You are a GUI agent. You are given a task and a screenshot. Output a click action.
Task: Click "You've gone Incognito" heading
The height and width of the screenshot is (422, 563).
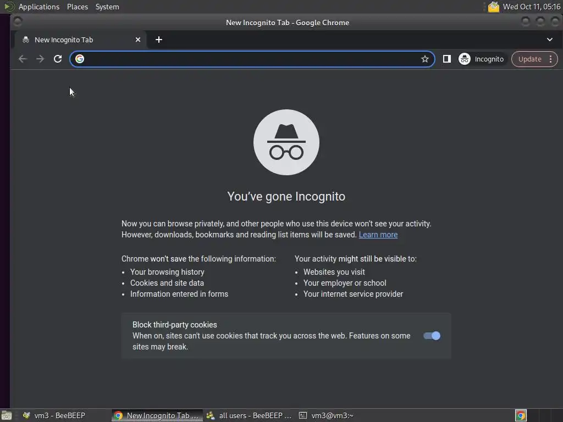click(286, 197)
